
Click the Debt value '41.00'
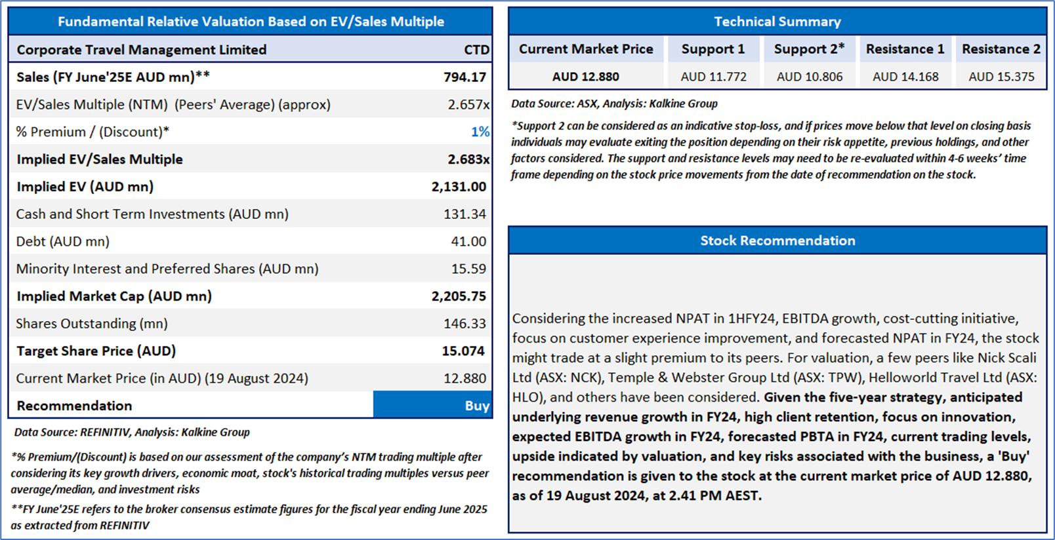click(x=468, y=242)
